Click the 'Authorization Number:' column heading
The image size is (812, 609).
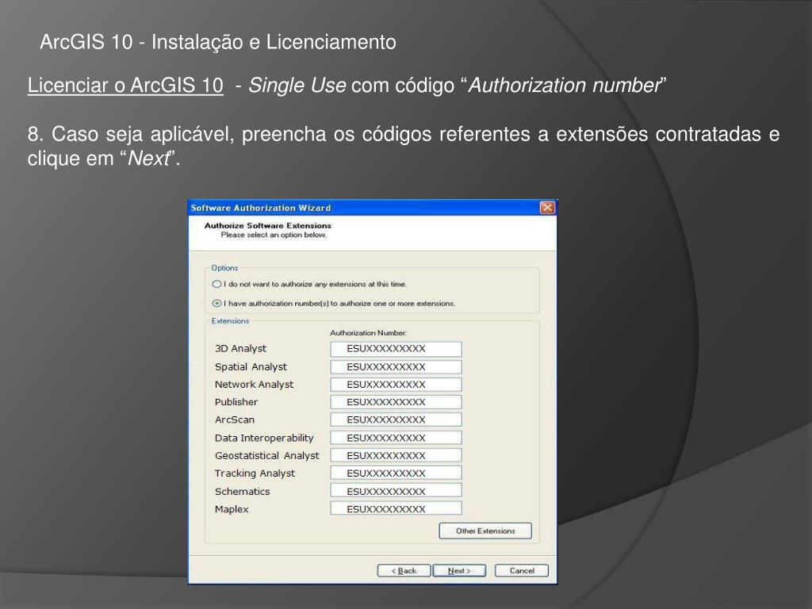click(x=368, y=333)
